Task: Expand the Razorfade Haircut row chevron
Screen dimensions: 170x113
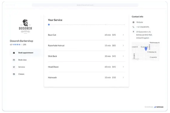Action: (123, 45)
